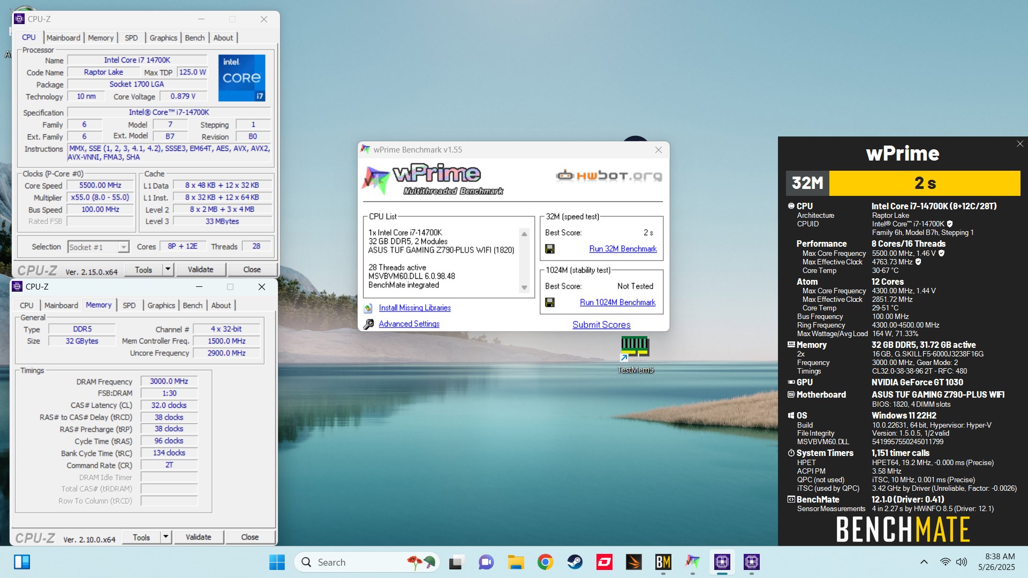The width and height of the screenshot is (1028, 578).
Task: Open Steam from the taskbar
Action: click(575, 562)
